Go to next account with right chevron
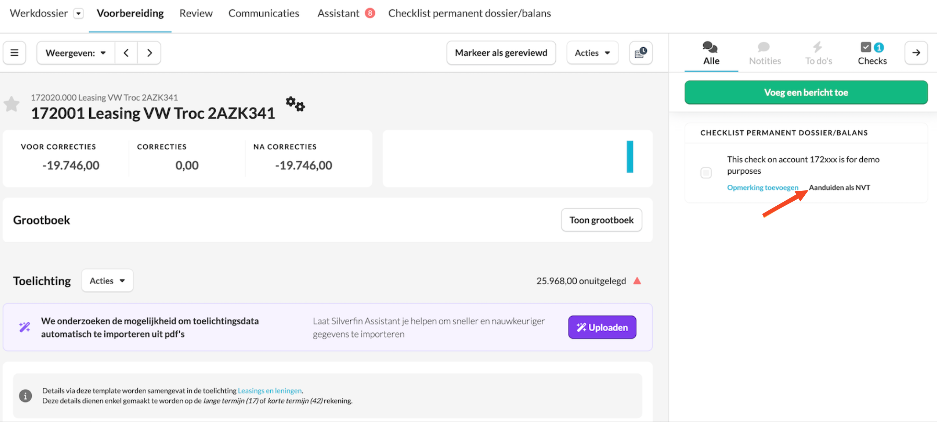 coord(149,53)
